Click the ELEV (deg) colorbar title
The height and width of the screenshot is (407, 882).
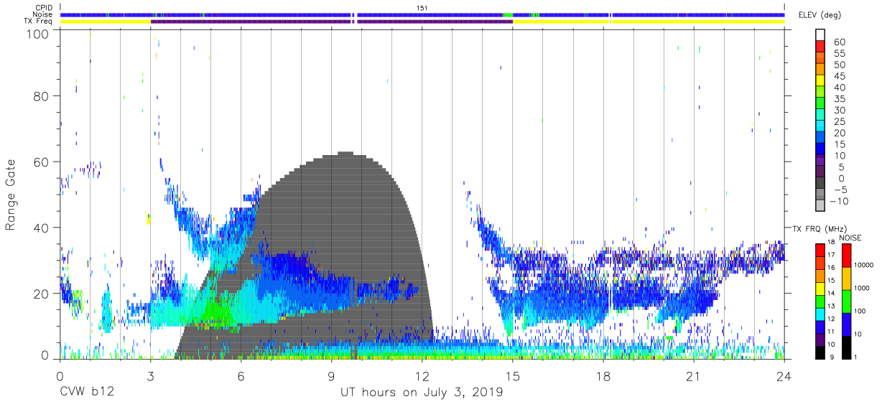[x=820, y=15]
